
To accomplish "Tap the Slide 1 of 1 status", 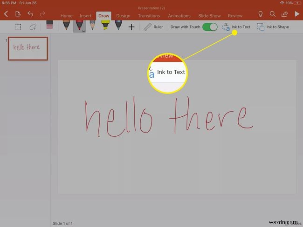I will pos(62,223).
